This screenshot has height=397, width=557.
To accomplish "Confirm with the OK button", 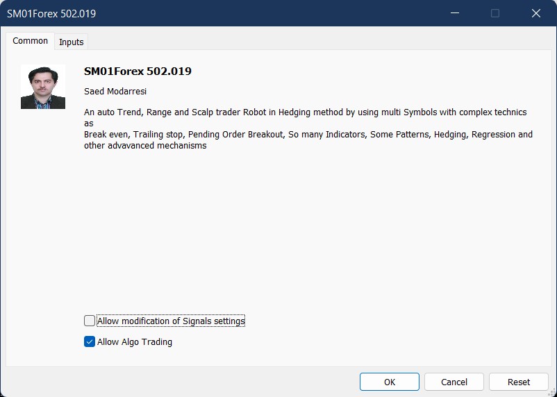I will coord(390,382).
